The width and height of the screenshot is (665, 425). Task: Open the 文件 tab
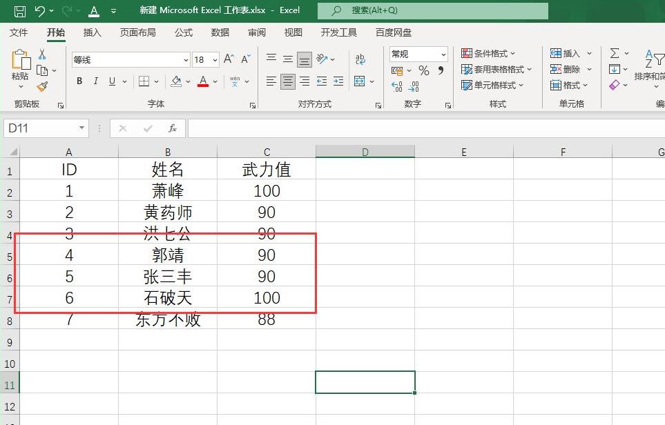pyautogui.click(x=19, y=32)
